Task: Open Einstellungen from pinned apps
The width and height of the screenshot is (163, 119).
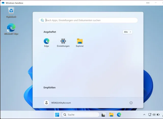Action: [x=63, y=43]
